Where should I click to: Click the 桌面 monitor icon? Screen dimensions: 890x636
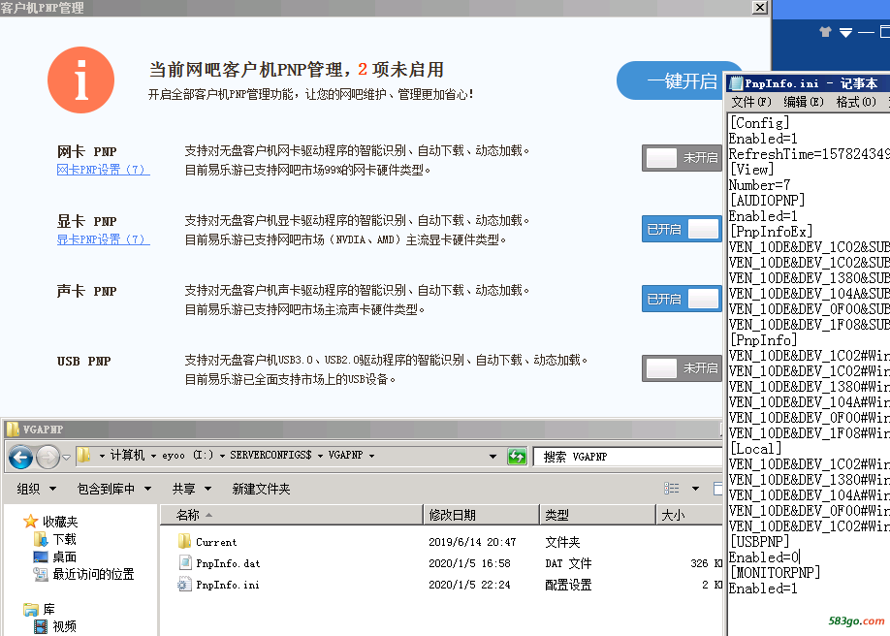(x=41, y=556)
